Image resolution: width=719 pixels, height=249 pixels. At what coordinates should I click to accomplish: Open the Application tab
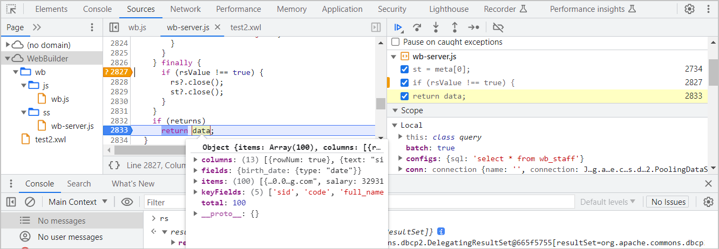coord(342,9)
